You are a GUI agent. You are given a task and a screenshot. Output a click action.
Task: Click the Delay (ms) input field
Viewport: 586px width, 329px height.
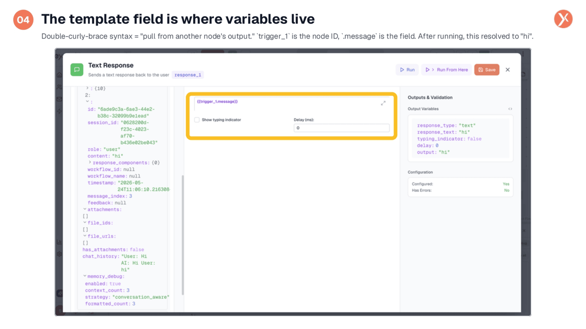click(341, 128)
